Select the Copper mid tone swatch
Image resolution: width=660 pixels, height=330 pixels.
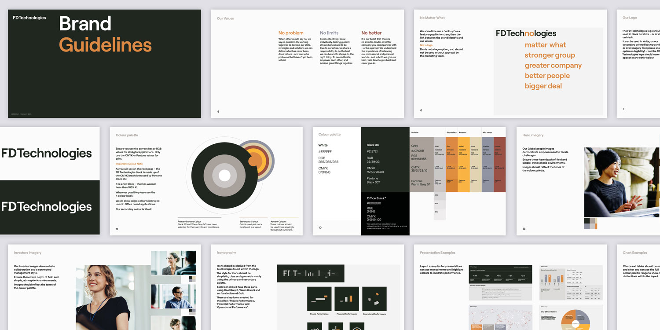click(x=499, y=165)
